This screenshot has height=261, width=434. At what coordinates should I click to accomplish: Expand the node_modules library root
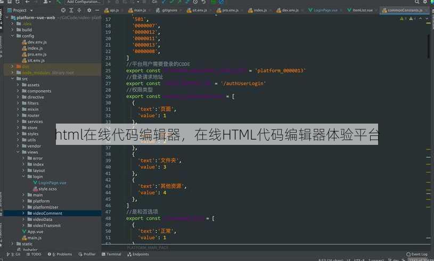(12, 72)
